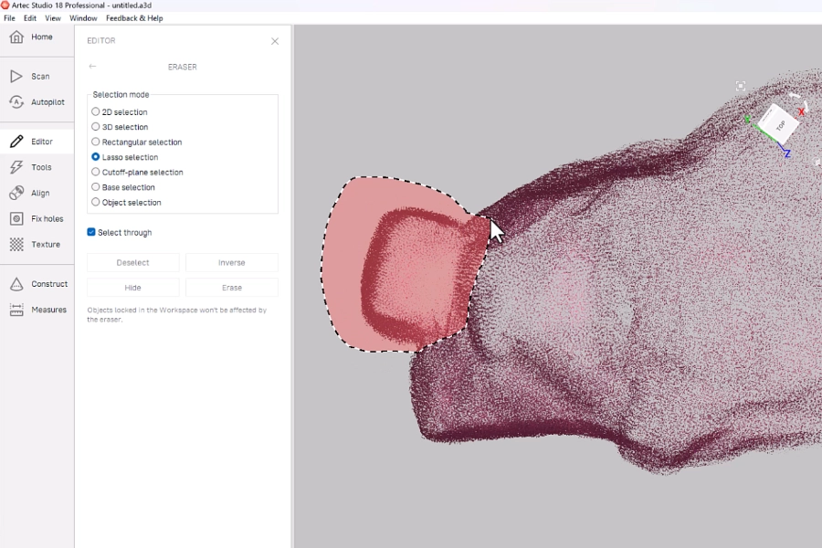Screen dimensions: 822x548
Task: Open the Texture checkerboard icon
Action: pyautogui.click(x=16, y=245)
